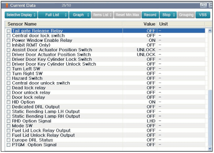Click the VSS button

coord(203,15)
